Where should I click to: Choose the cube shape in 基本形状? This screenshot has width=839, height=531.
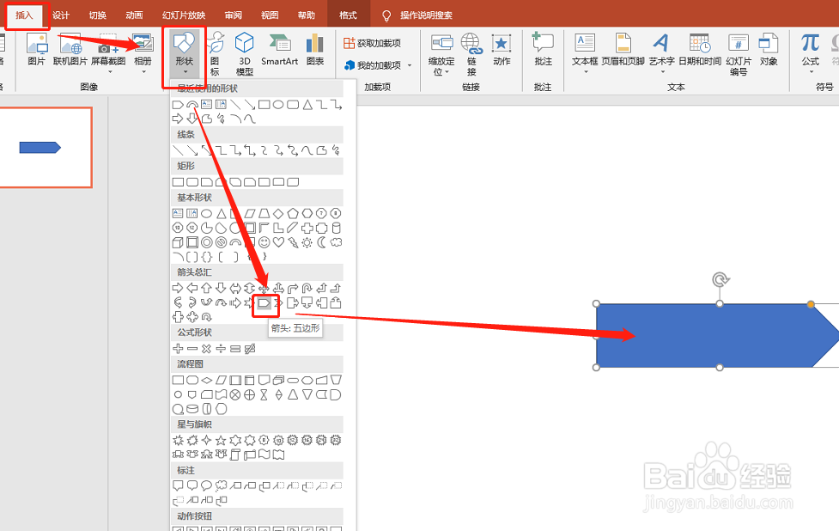click(x=178, y=242)
